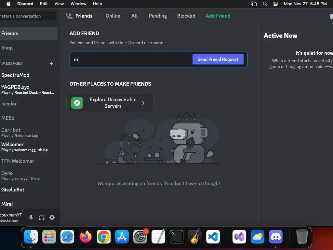Image resolution: width=333 pixels, height=250 pixels.
Task: Open MEE6 direct message
Action: pyautogui.click(x=29, y=118)
